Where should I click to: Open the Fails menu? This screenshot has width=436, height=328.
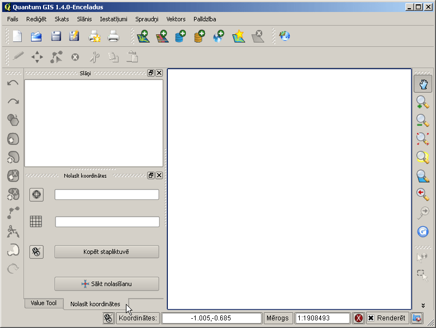tap(13, 19)
